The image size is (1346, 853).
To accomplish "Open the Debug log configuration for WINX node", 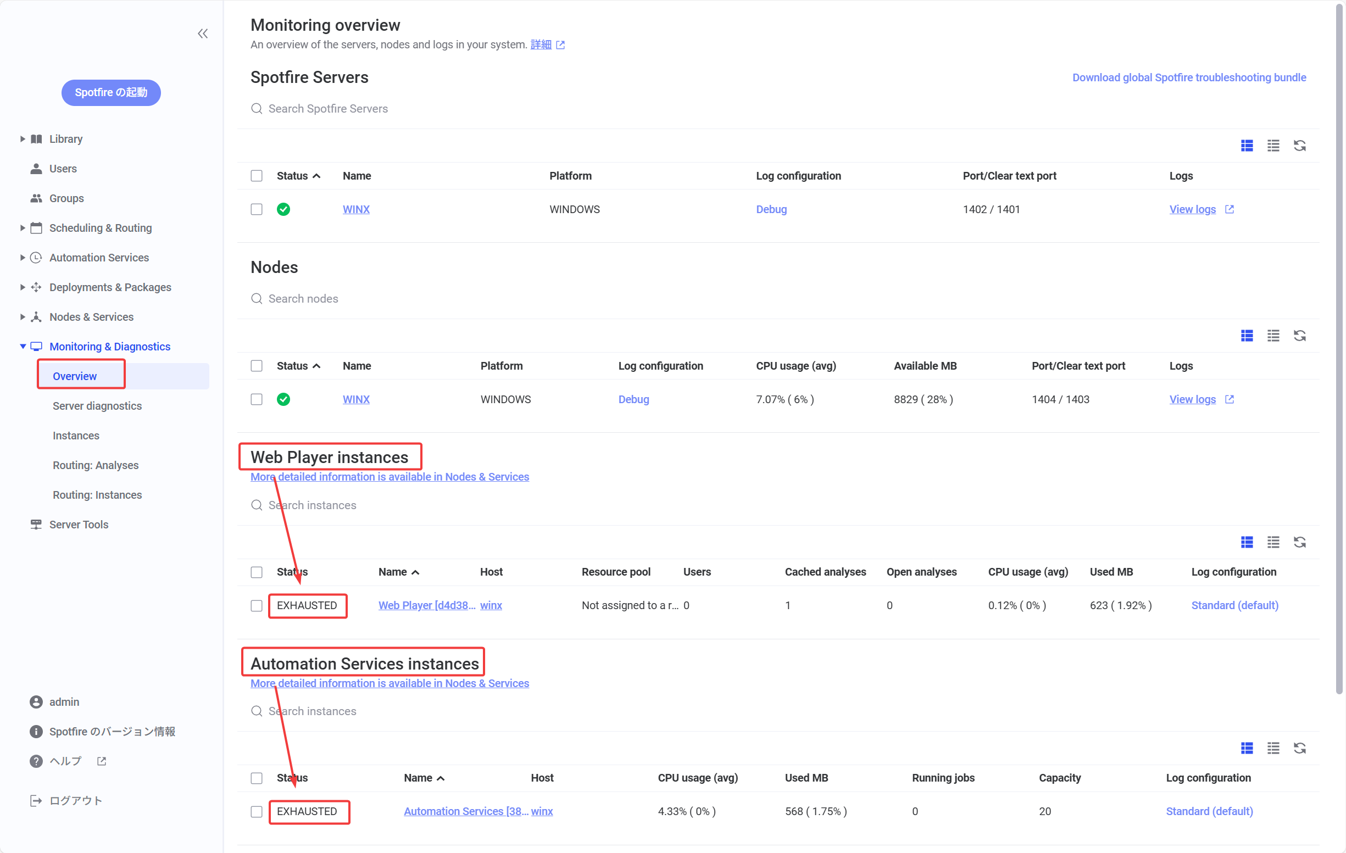I will click(x=633, y=399).
